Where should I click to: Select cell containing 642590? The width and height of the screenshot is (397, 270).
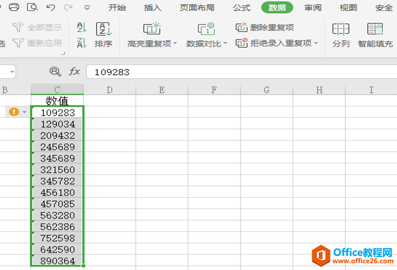[57, 249]
